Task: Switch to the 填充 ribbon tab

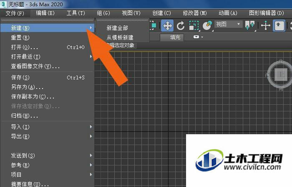Action: pyautogui.click(x=173, y=37)
